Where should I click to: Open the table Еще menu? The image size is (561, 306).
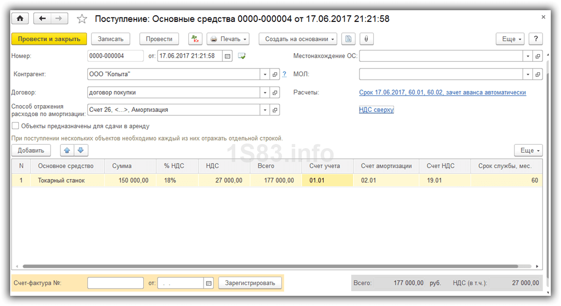pos(528,151)
